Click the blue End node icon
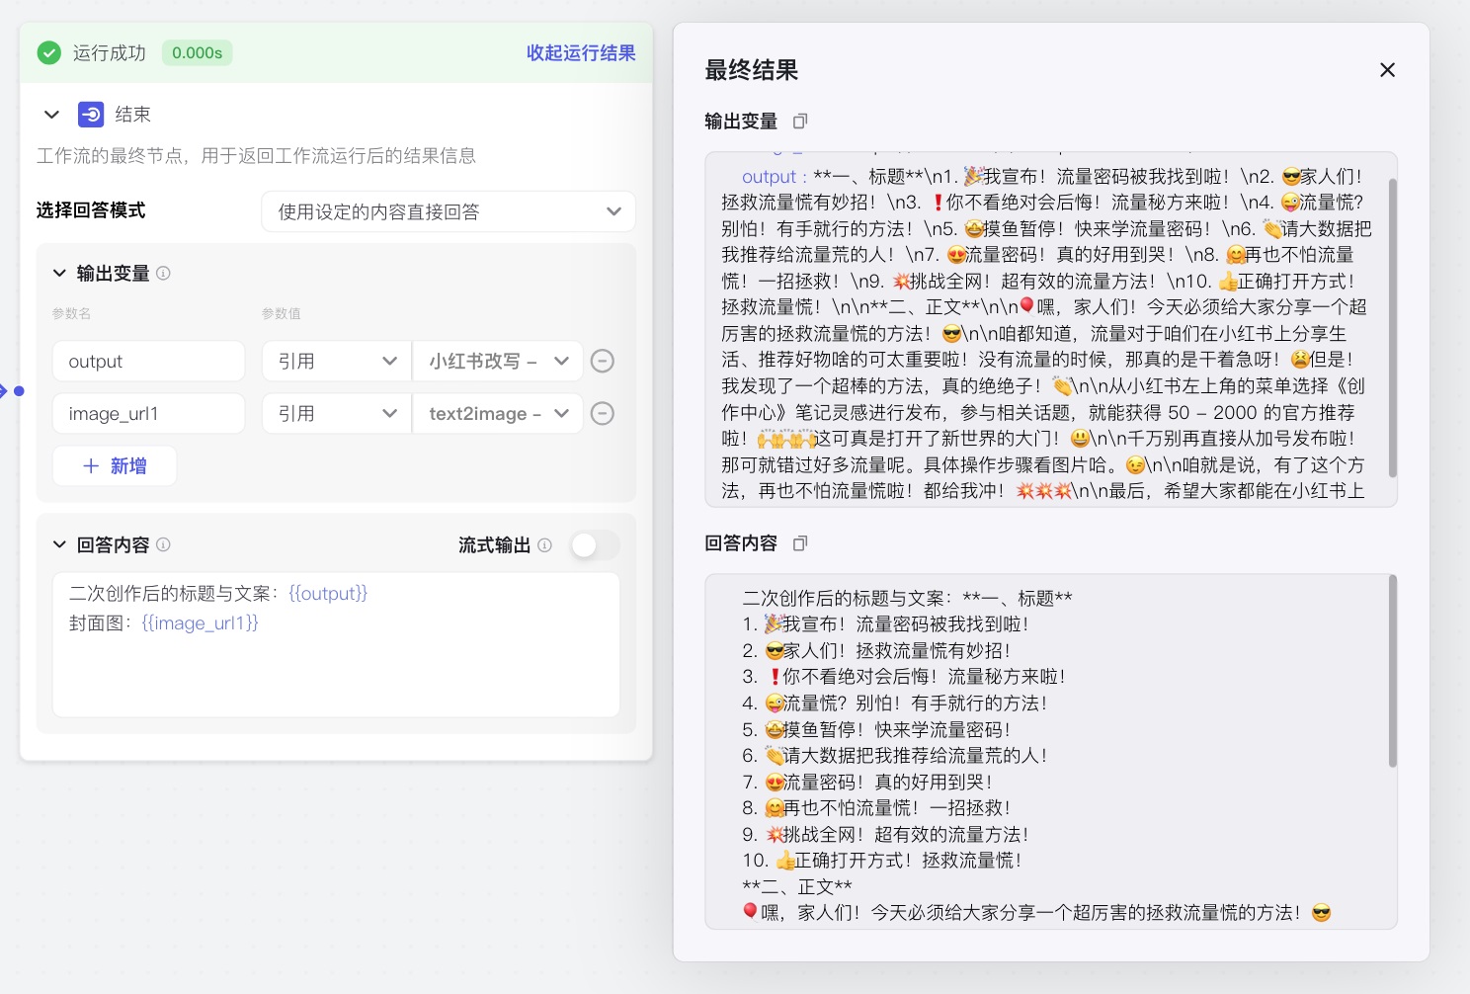This screenshot has width=1470, height=994. (x=91, y=115)
